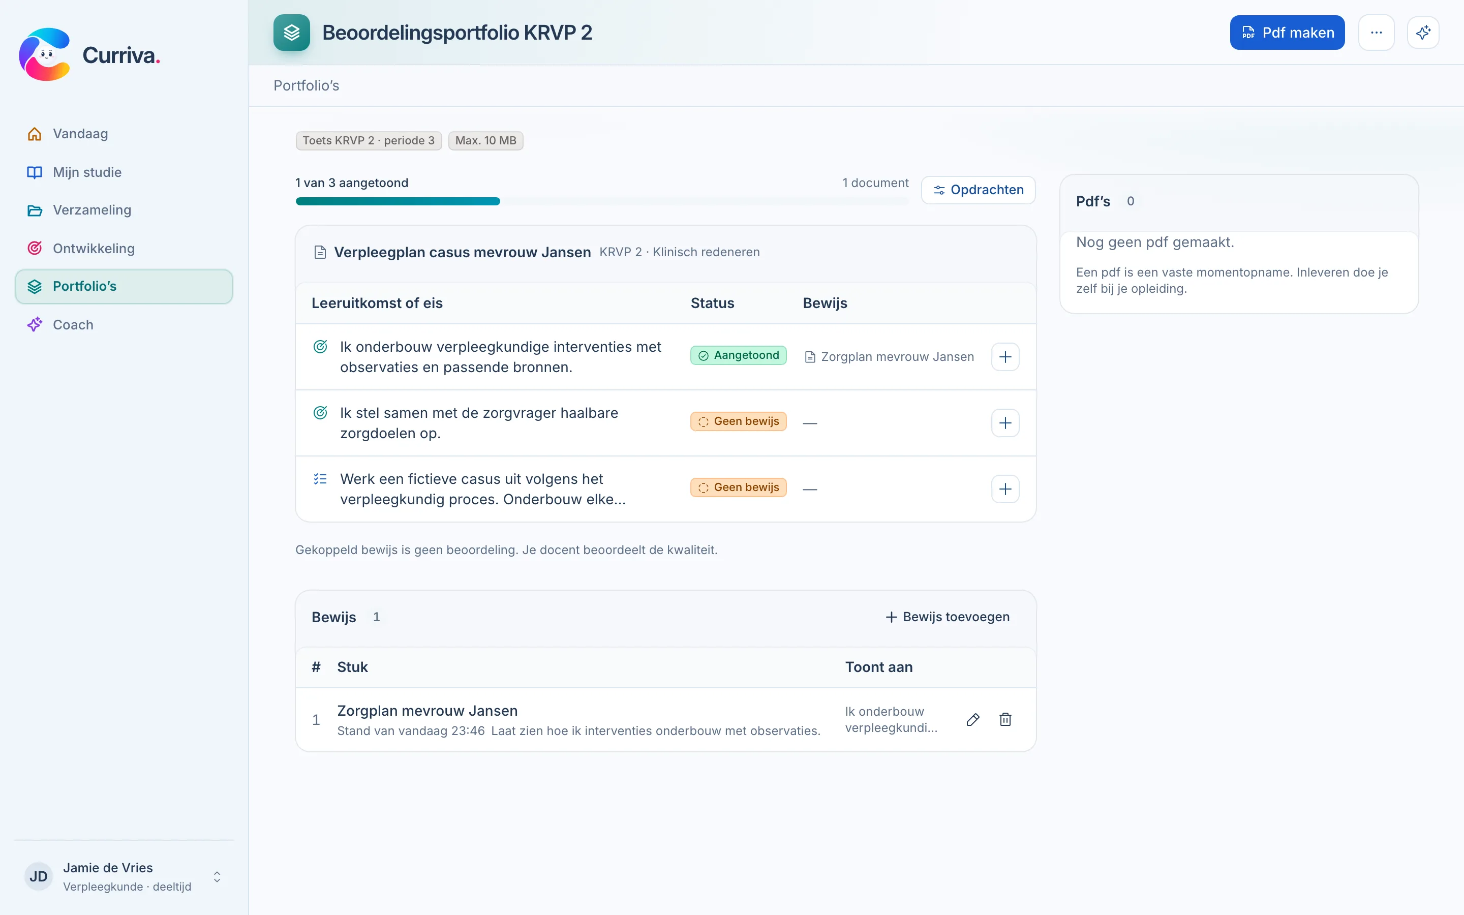Viewport: 1464px width, 915px height.
Task: Add evidence to the 'Ik onderbouw verpleegkundige' row
Action: point(1005,357)
